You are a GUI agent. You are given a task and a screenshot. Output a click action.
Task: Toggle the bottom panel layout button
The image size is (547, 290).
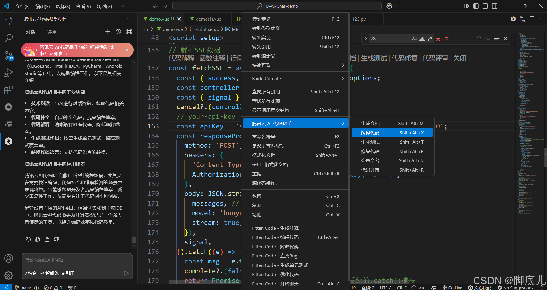(485, 6)
